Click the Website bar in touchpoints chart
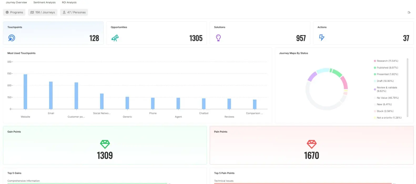 coord(26,91)
